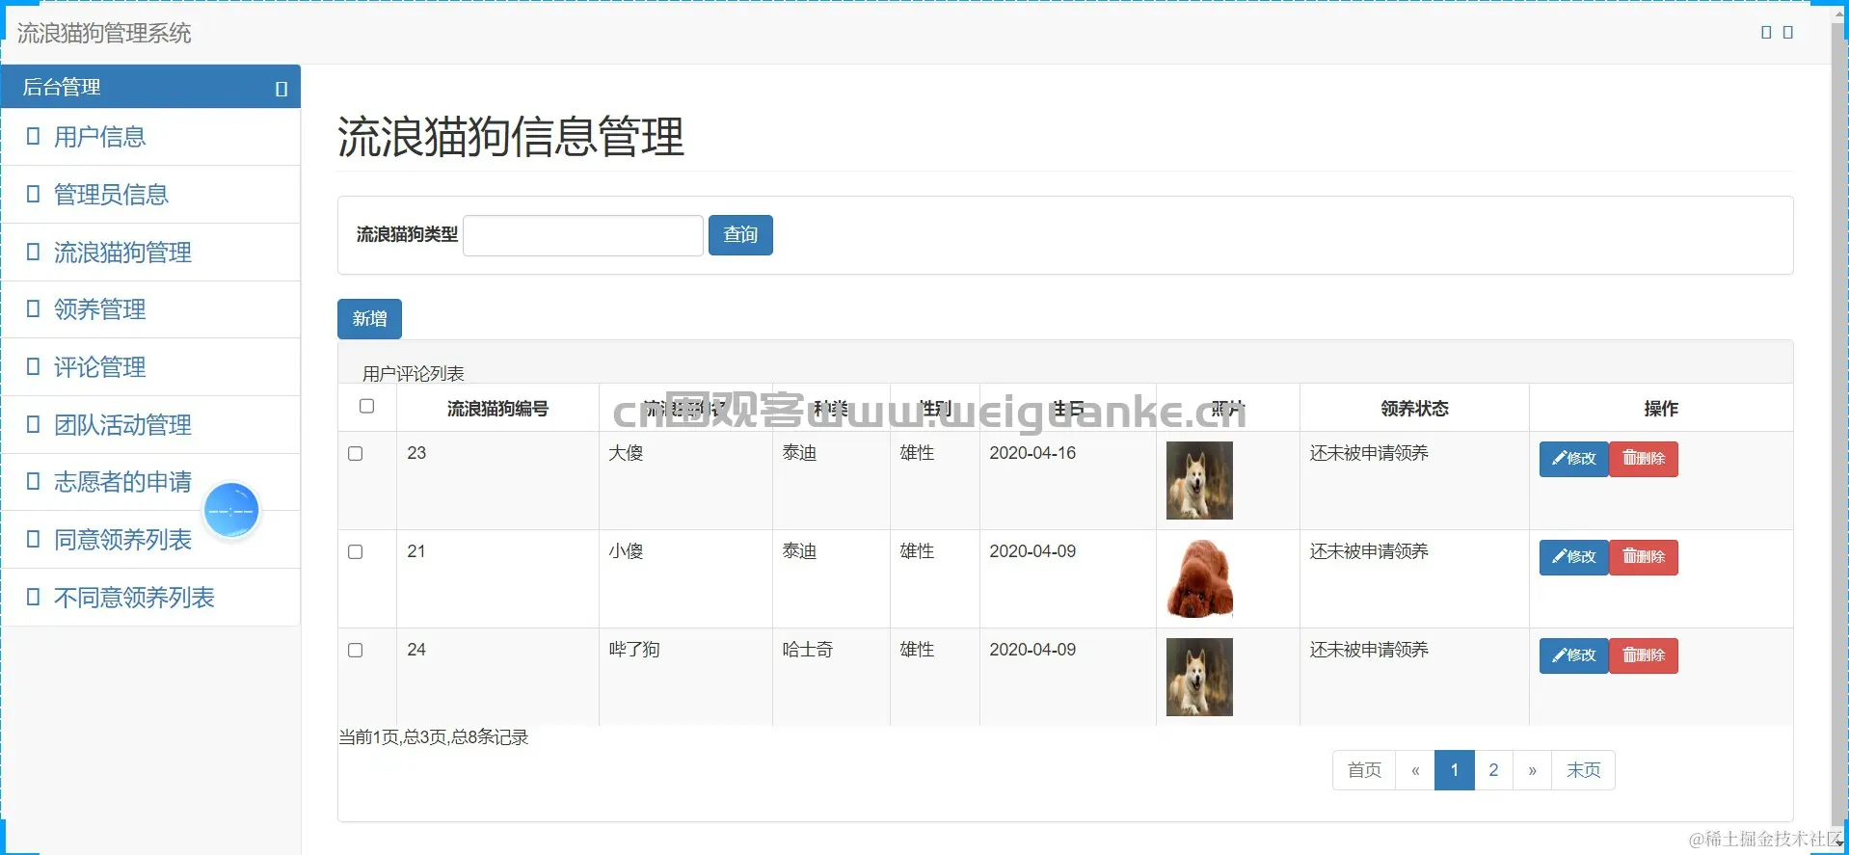Check the box for row 21
The image size is (1849, 855).
[355, 551]
